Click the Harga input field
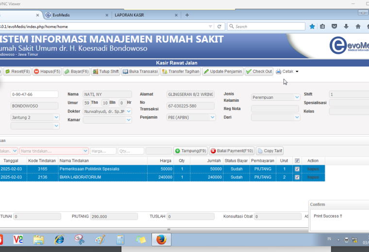 click(x=103, y=151)
